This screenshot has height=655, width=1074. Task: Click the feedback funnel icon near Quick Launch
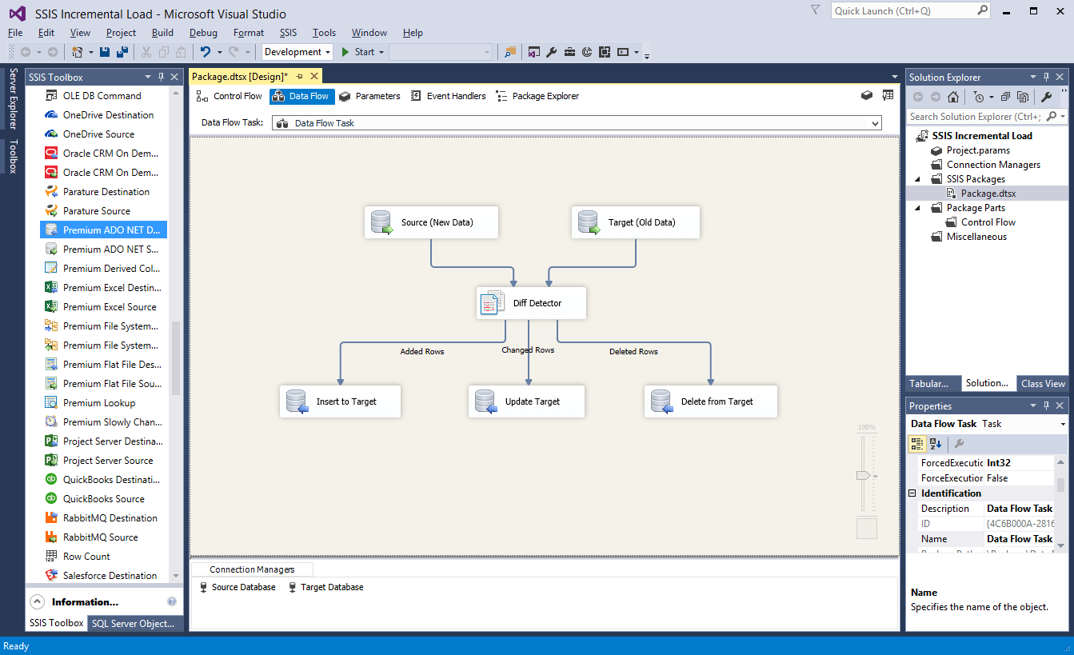[x=815, y=10]
